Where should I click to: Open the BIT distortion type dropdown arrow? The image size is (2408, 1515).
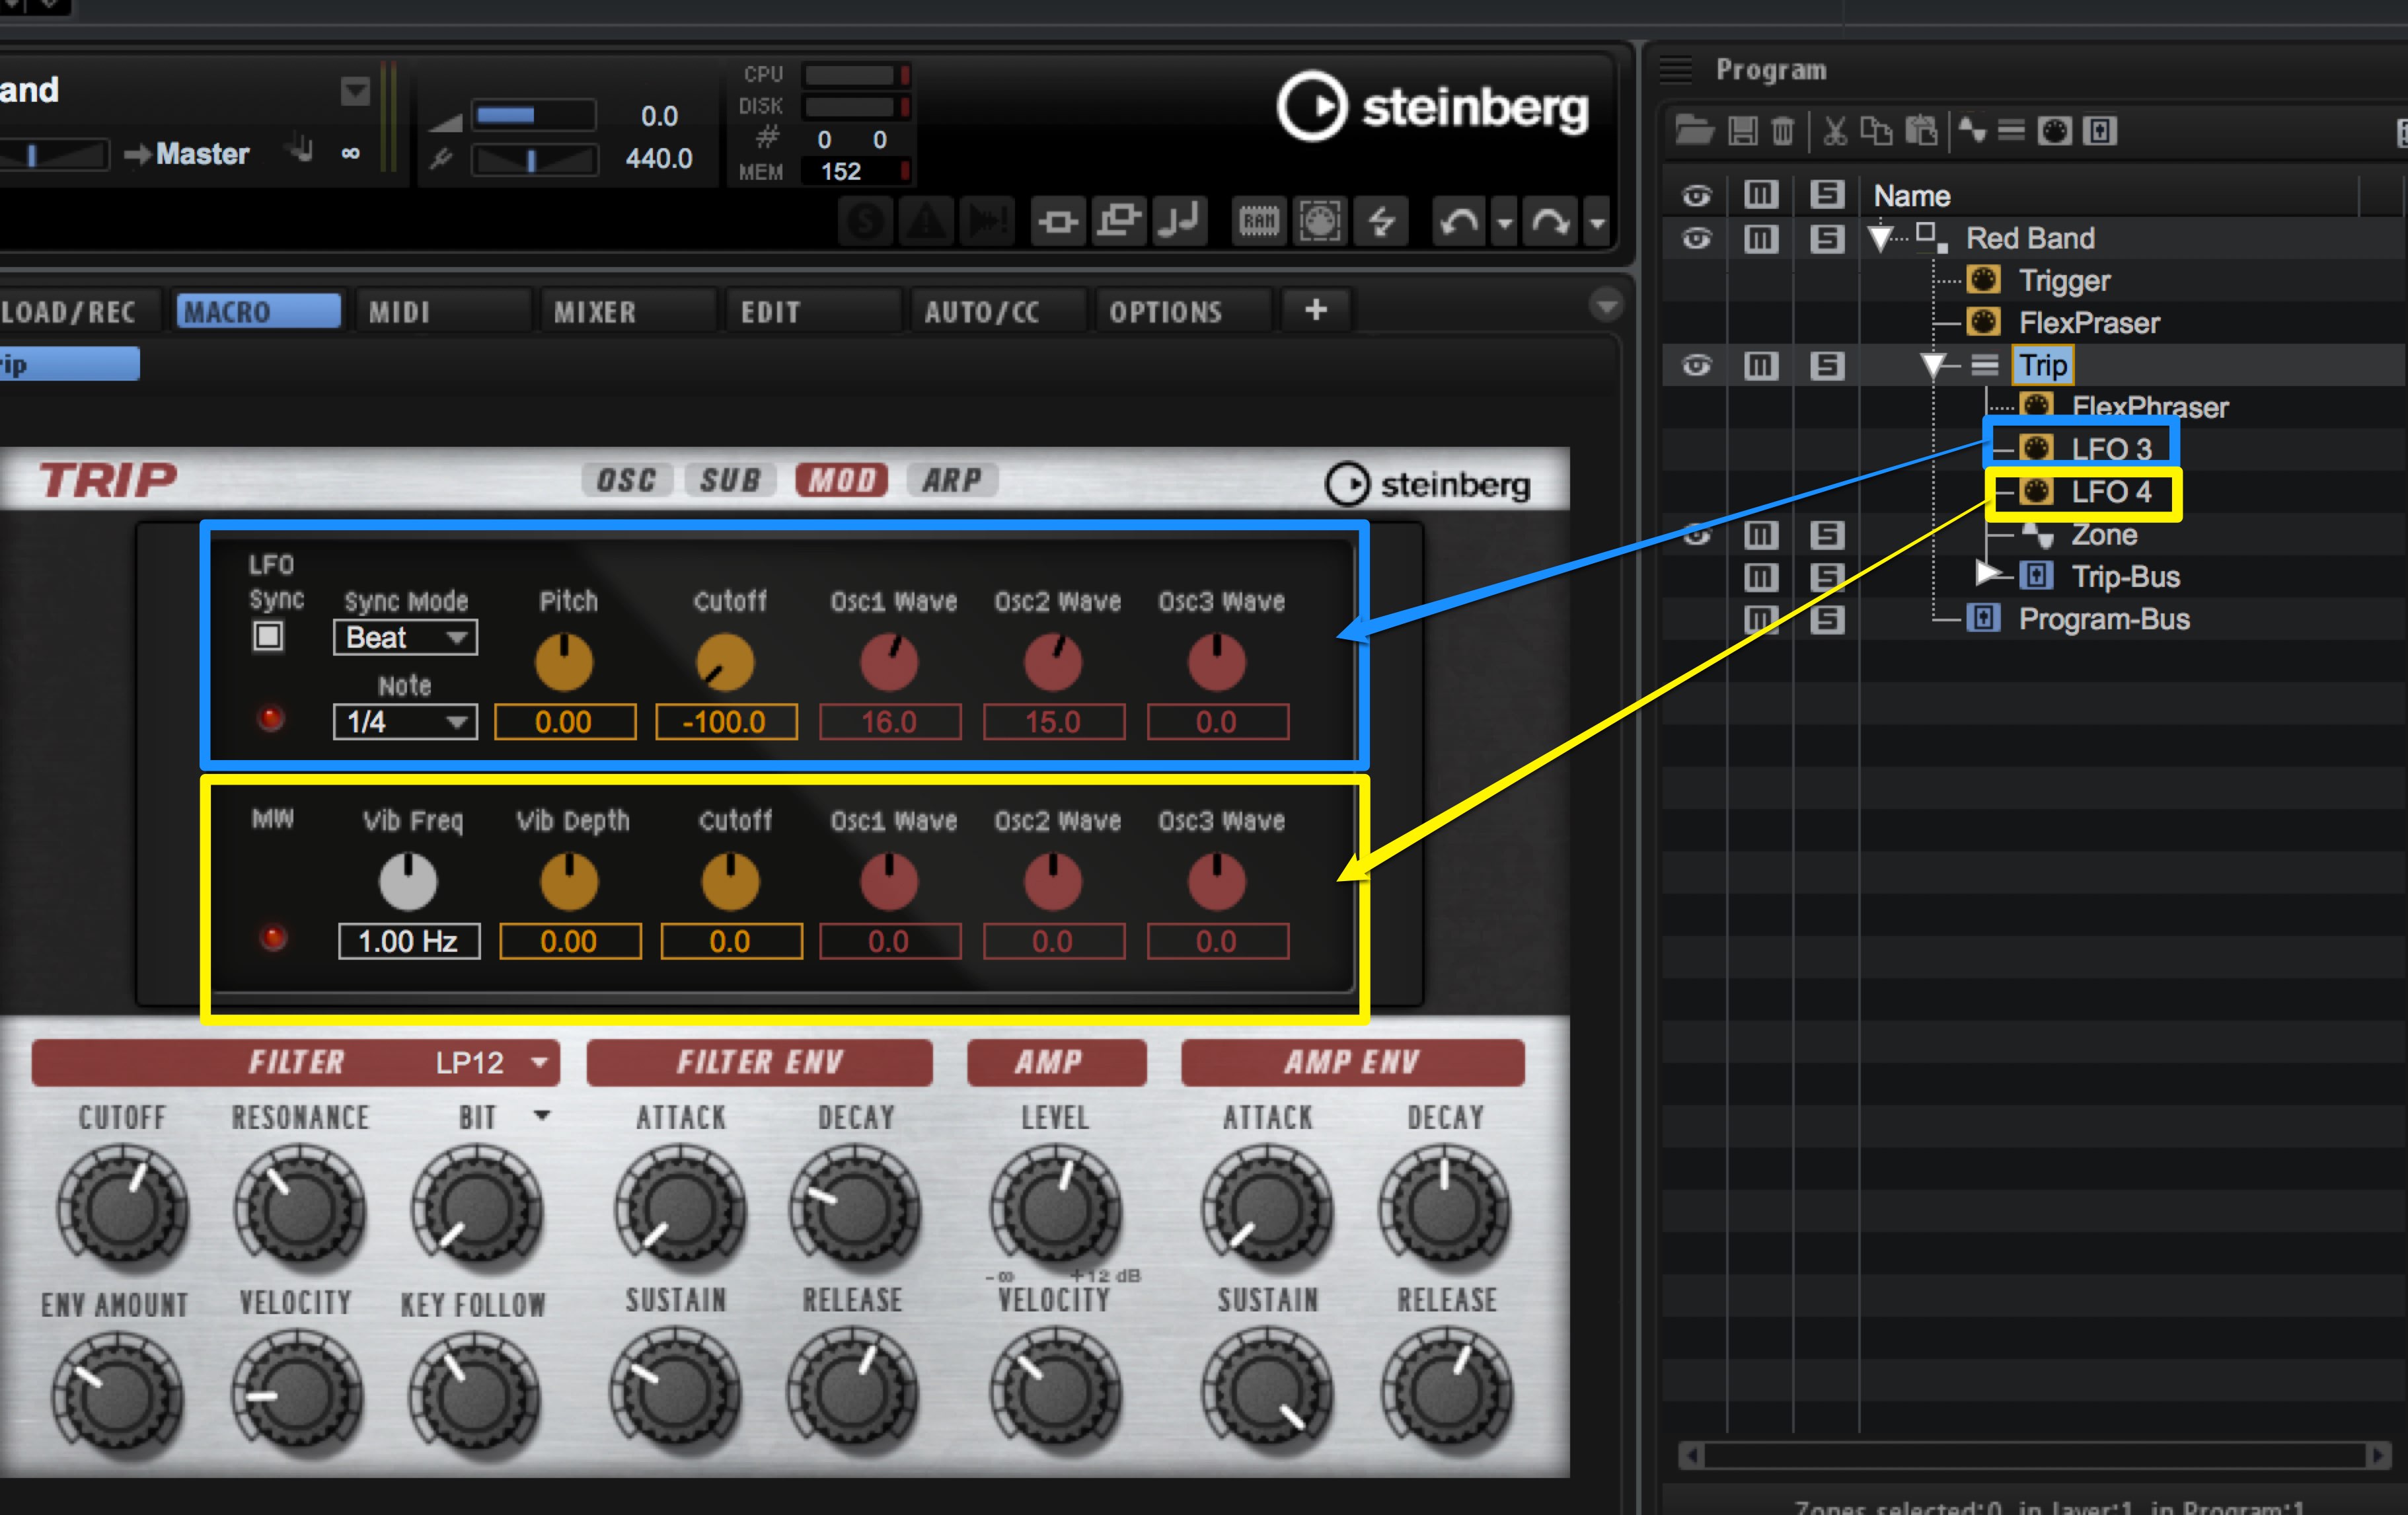click(542, 1115)
